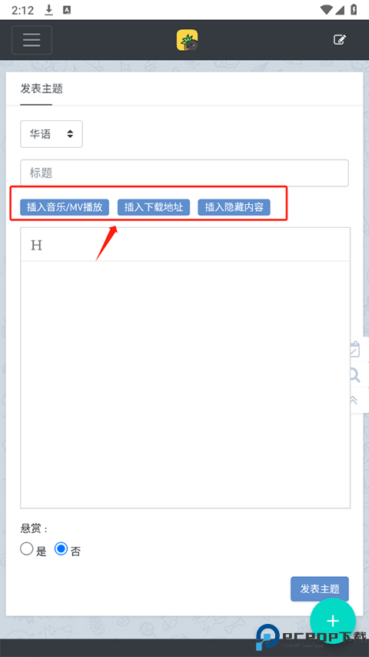Click 插入隐藏内容 button
Image resolution: width=369 pixels, height=657 pixels.
click(x=234, y=207)
